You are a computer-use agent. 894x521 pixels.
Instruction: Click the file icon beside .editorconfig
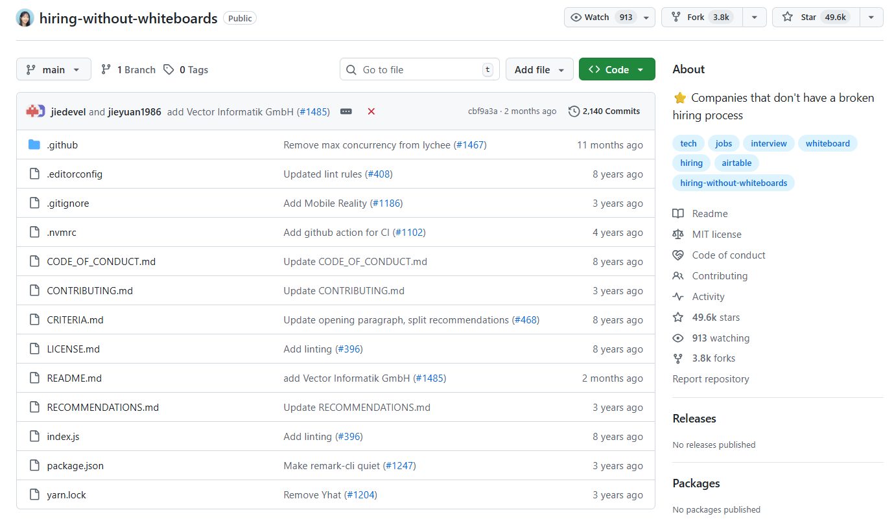point(34,174)
